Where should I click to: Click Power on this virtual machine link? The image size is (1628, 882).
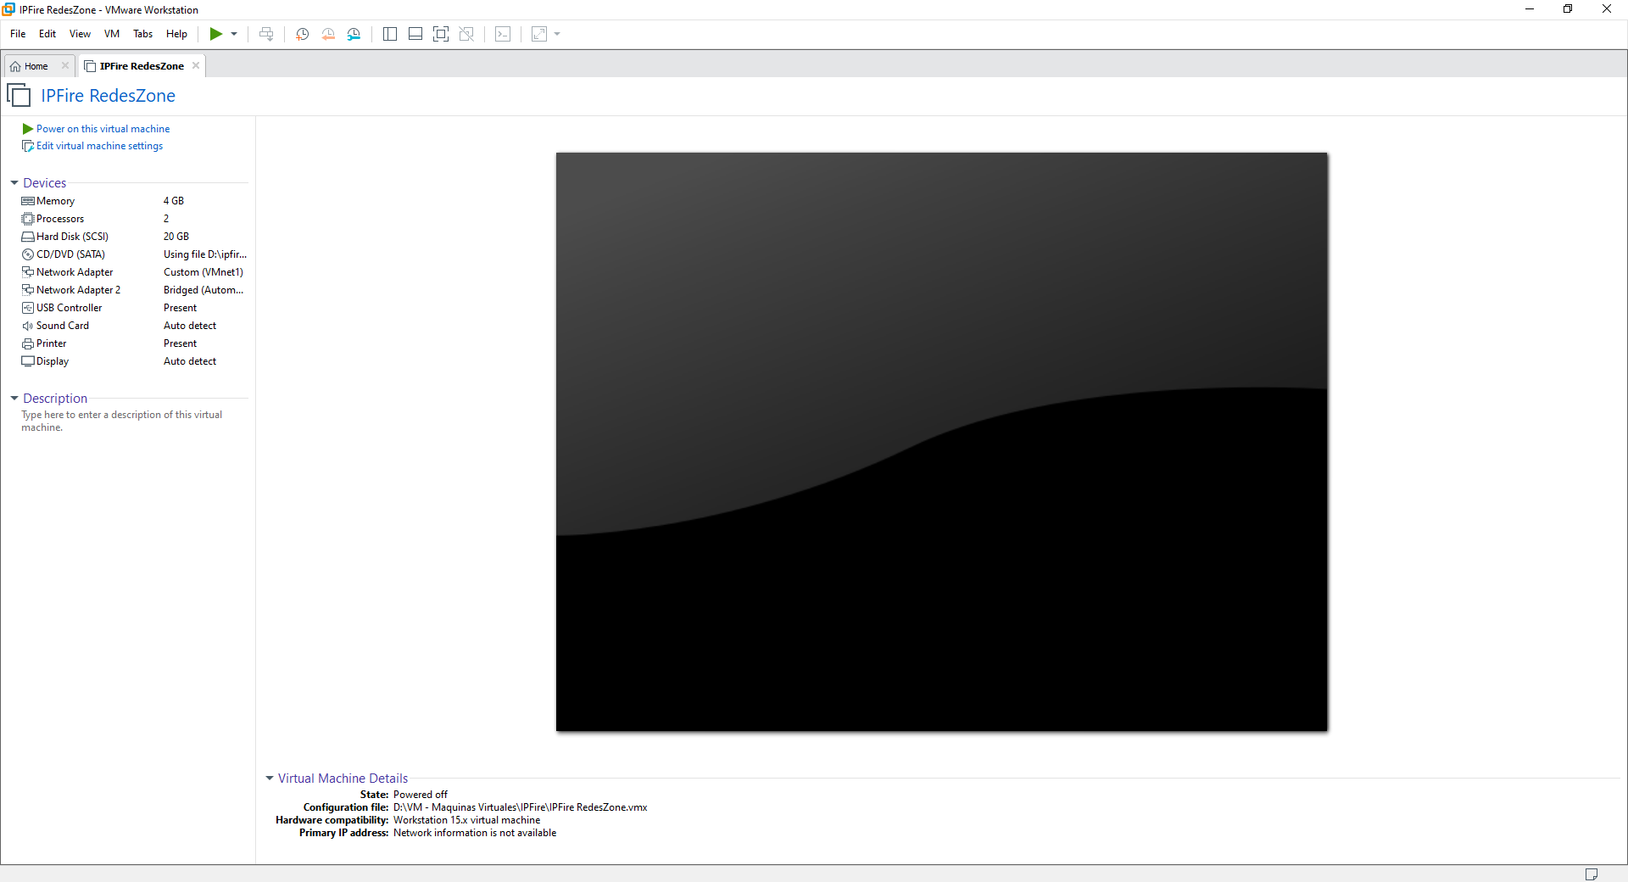pos(103,129)
